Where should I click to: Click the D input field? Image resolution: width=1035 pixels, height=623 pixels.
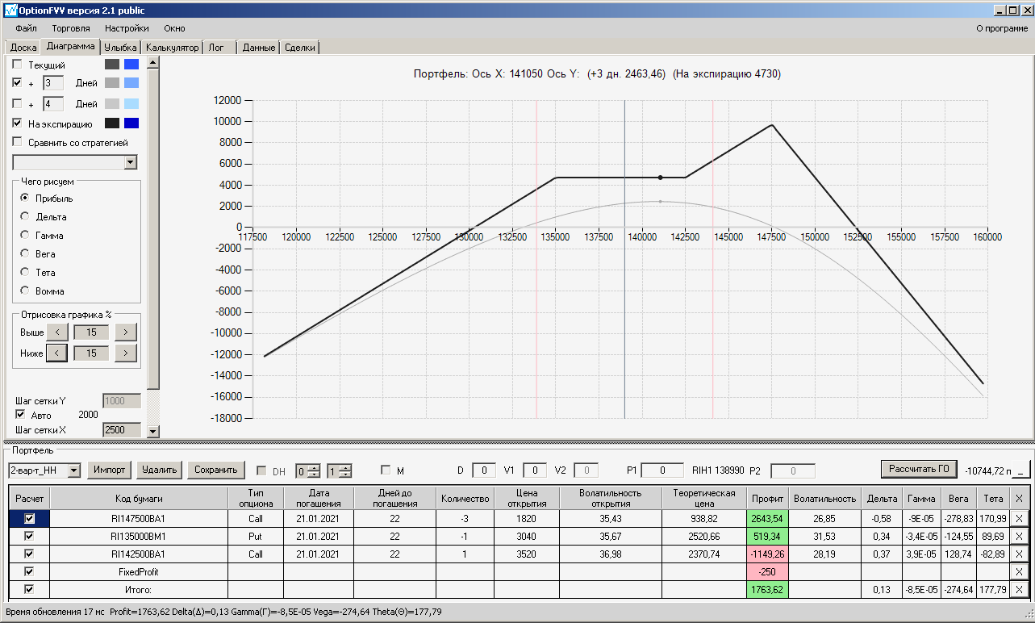[x=484, y=470]
